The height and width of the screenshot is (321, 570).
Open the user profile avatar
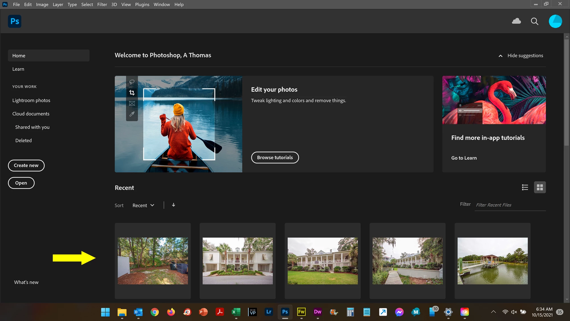[555, 21]
